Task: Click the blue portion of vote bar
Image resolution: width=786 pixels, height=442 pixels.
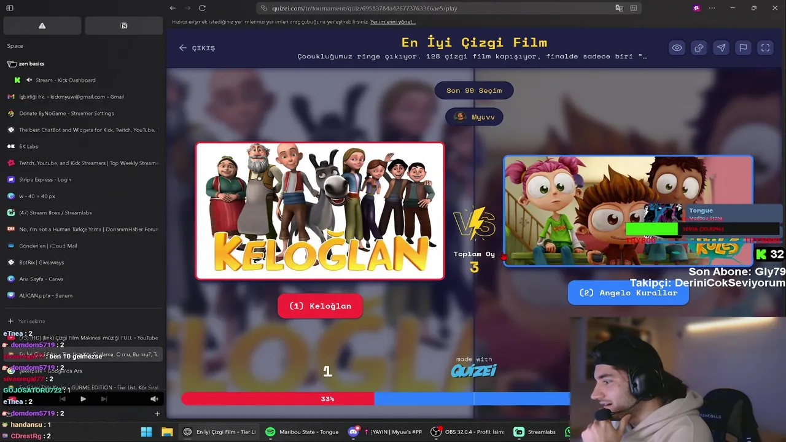Action: [472, 399]
